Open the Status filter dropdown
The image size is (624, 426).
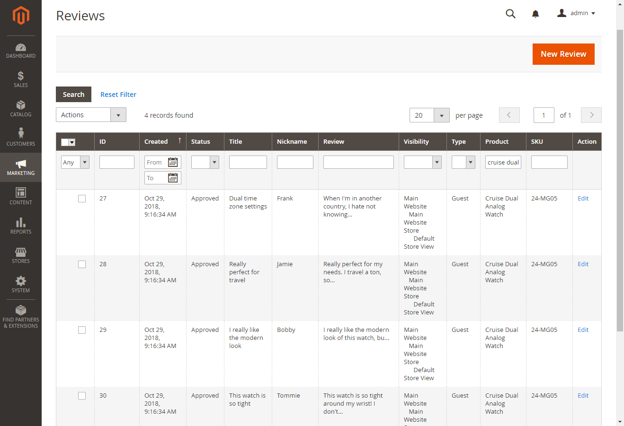point(205,162)
